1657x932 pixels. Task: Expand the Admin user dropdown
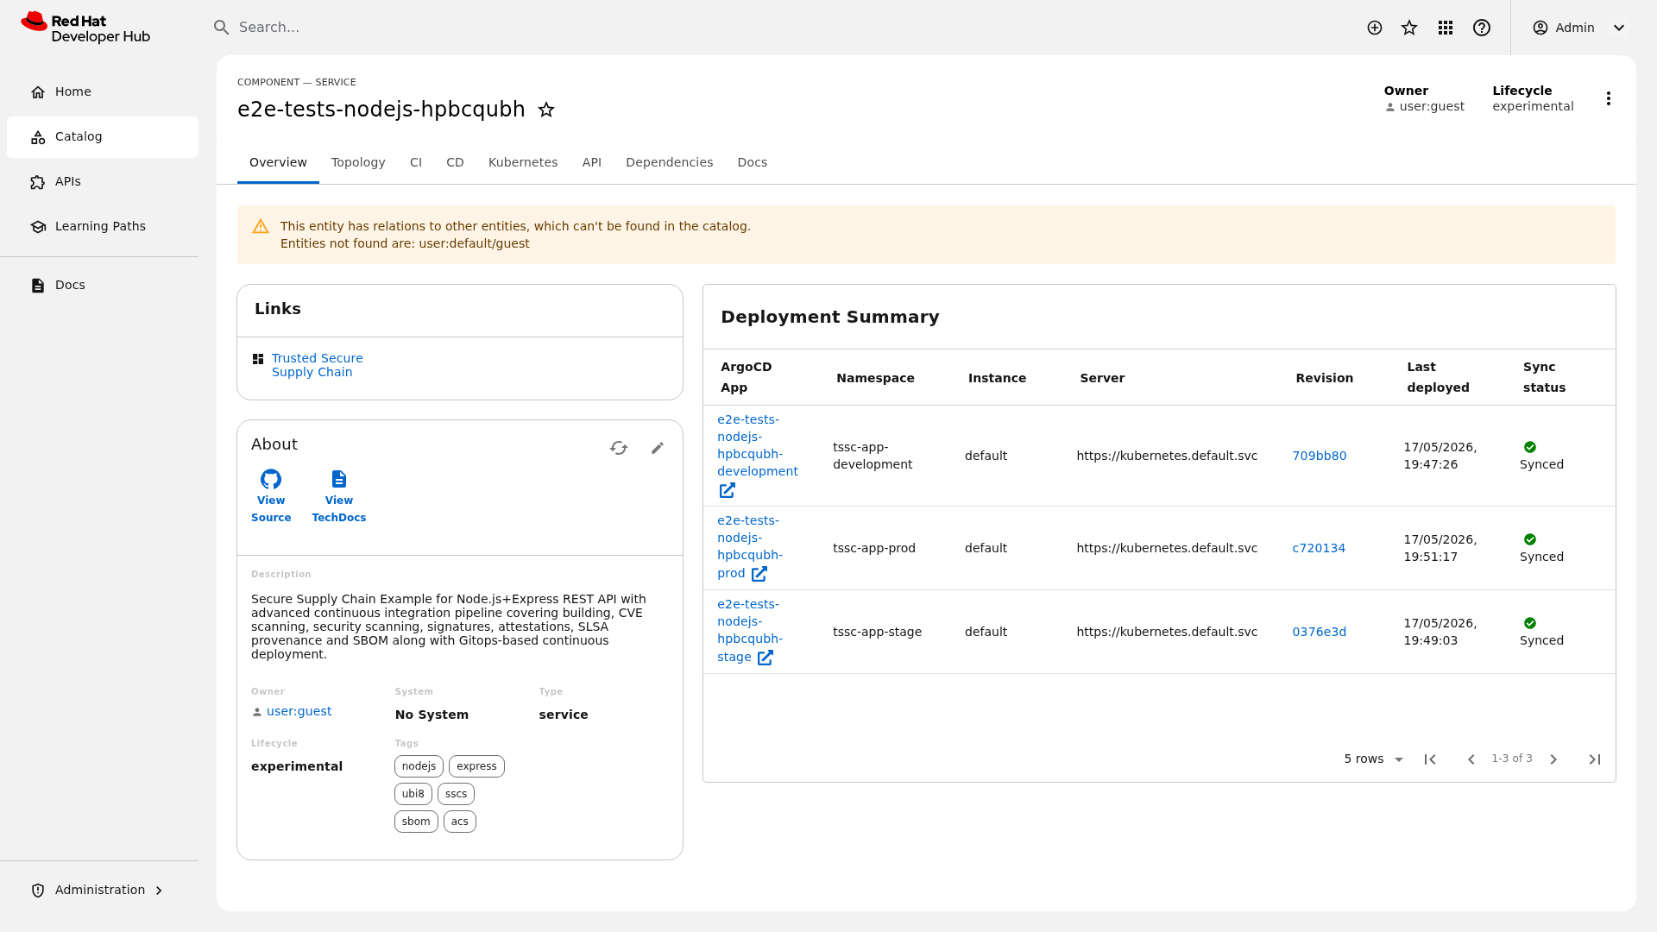click(x=1579, y=28)
